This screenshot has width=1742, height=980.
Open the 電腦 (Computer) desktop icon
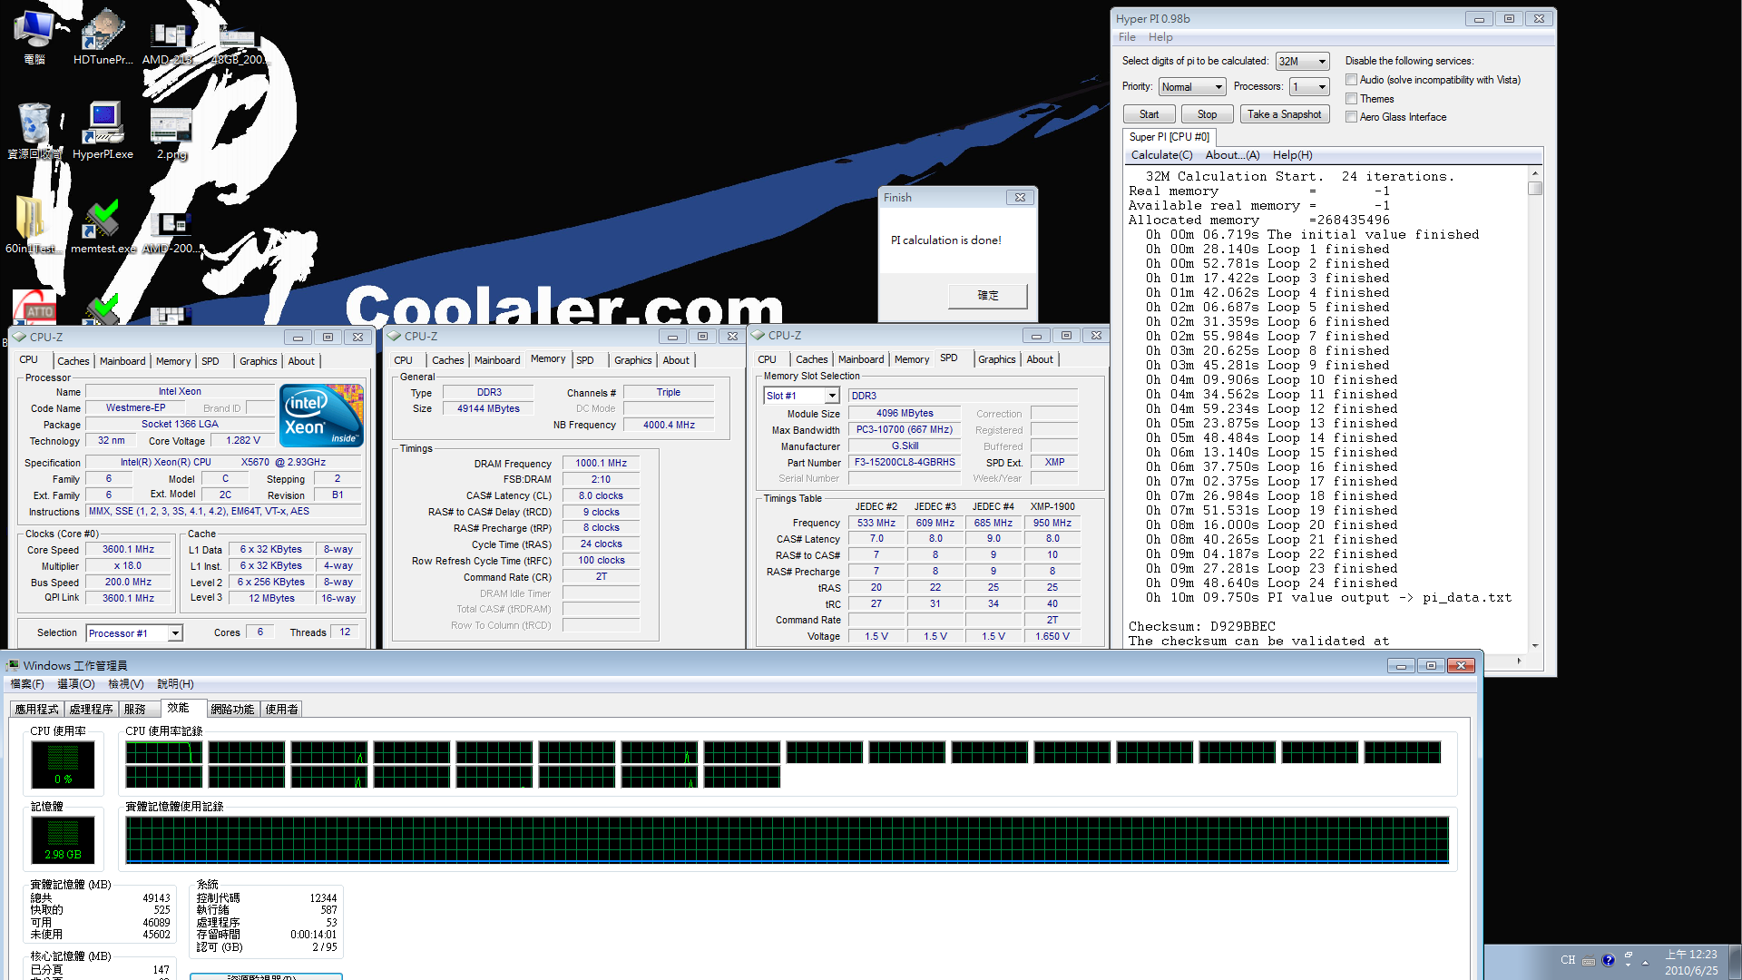pos(34,36)
